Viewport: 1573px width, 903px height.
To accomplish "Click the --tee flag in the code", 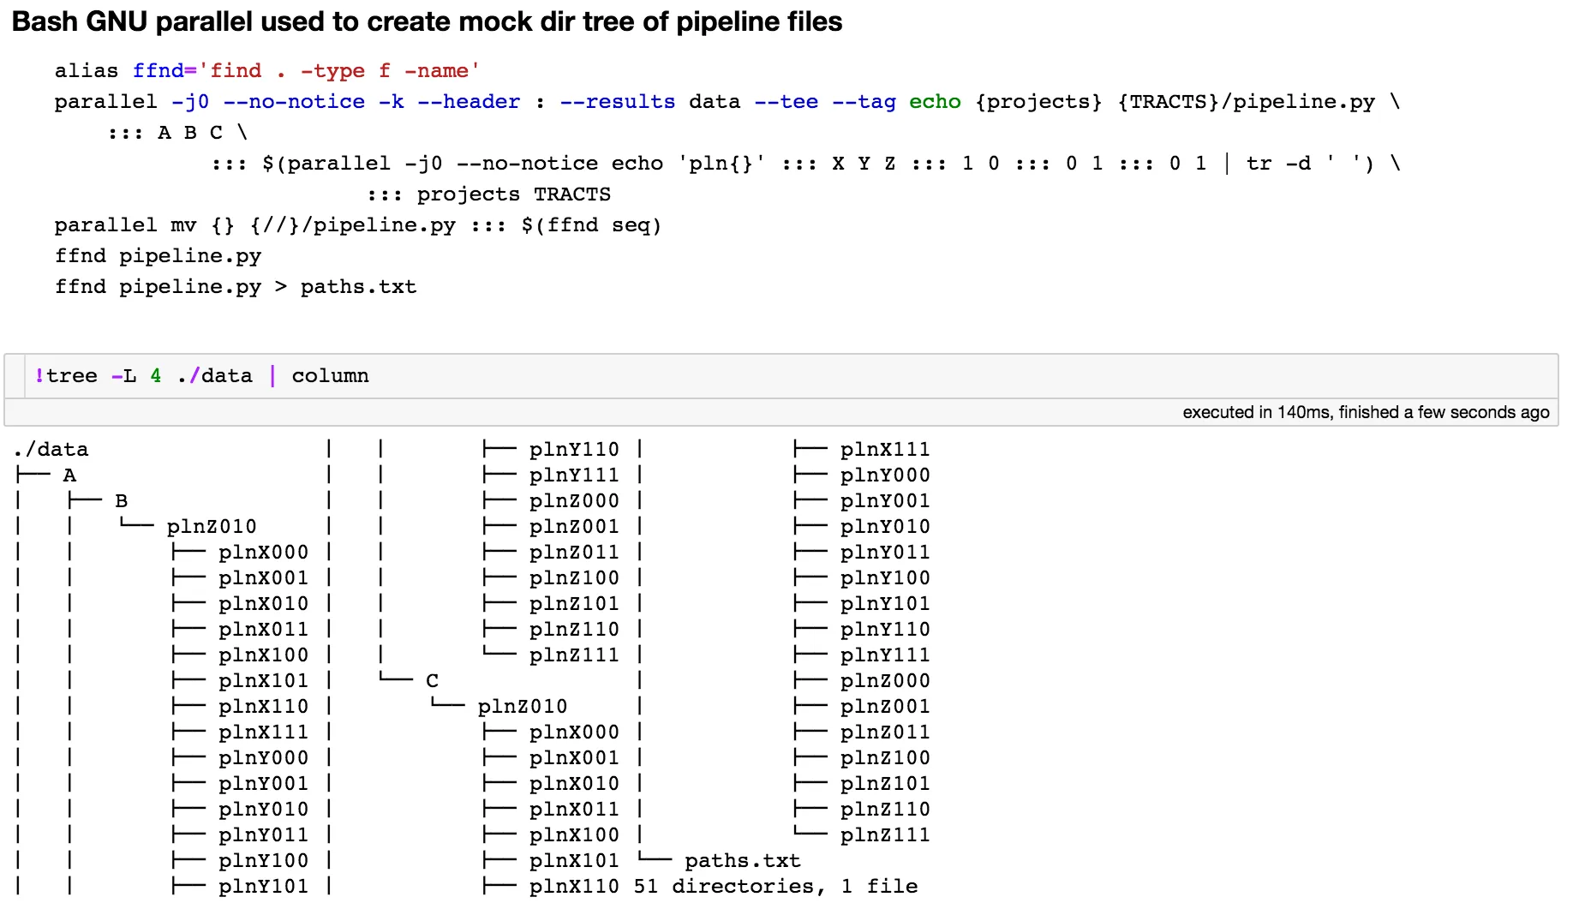I will point(786,102).
